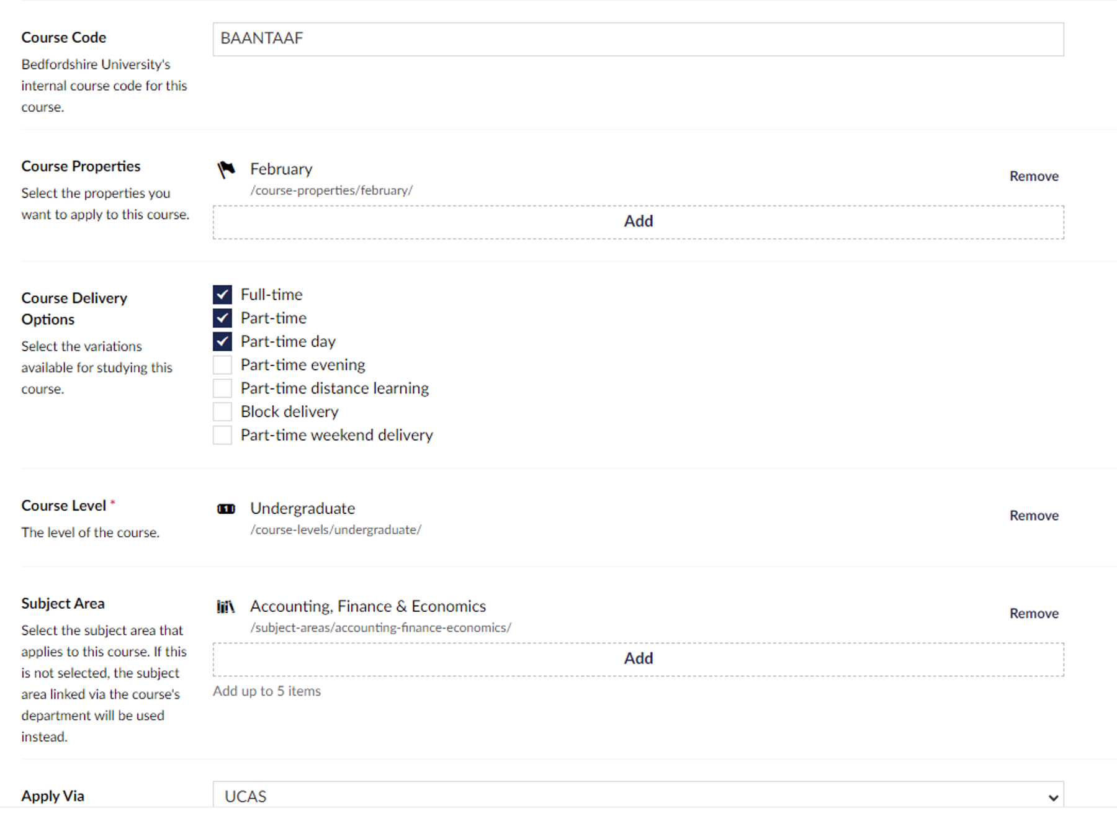Enable Part-time evening delivery
The width and height of the screenshot is (1117, 816).
pyautogui.click(x=222, y=364)
